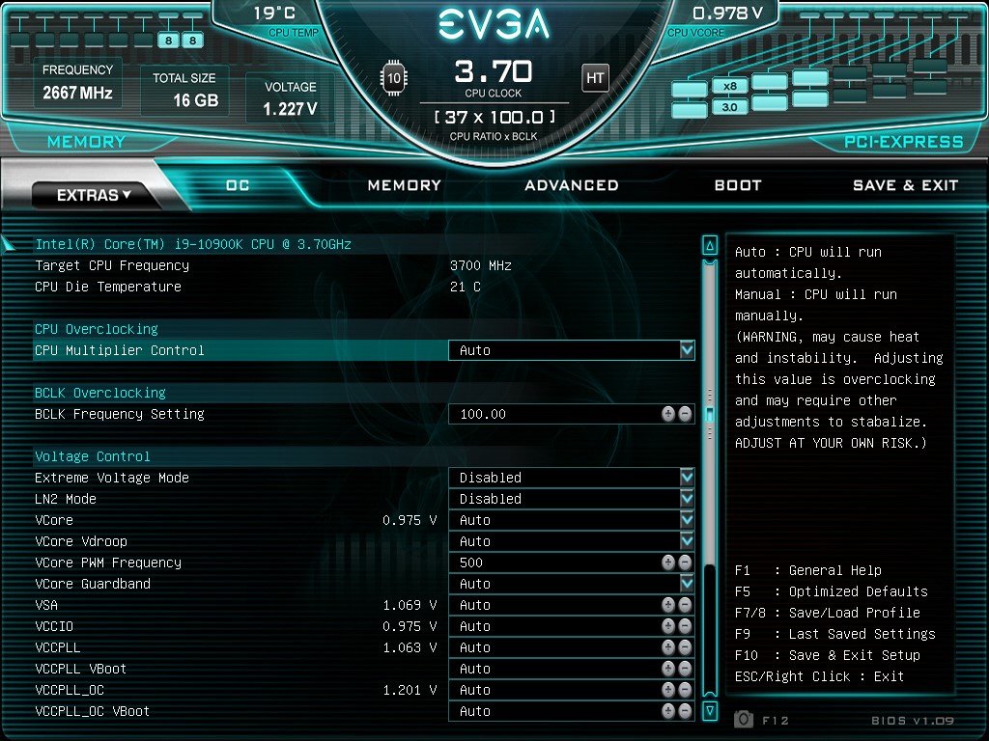Select the Intel Core i9-10900K CPU header row

pos(193,244)
